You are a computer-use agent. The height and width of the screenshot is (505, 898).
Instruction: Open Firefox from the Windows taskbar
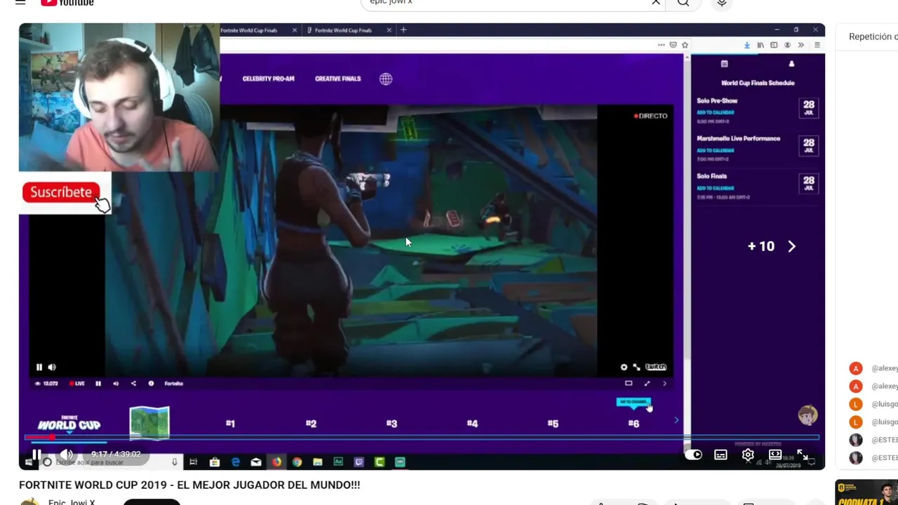[x=277, y=462]
